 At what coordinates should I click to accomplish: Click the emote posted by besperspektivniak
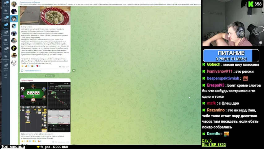point(245,79)
